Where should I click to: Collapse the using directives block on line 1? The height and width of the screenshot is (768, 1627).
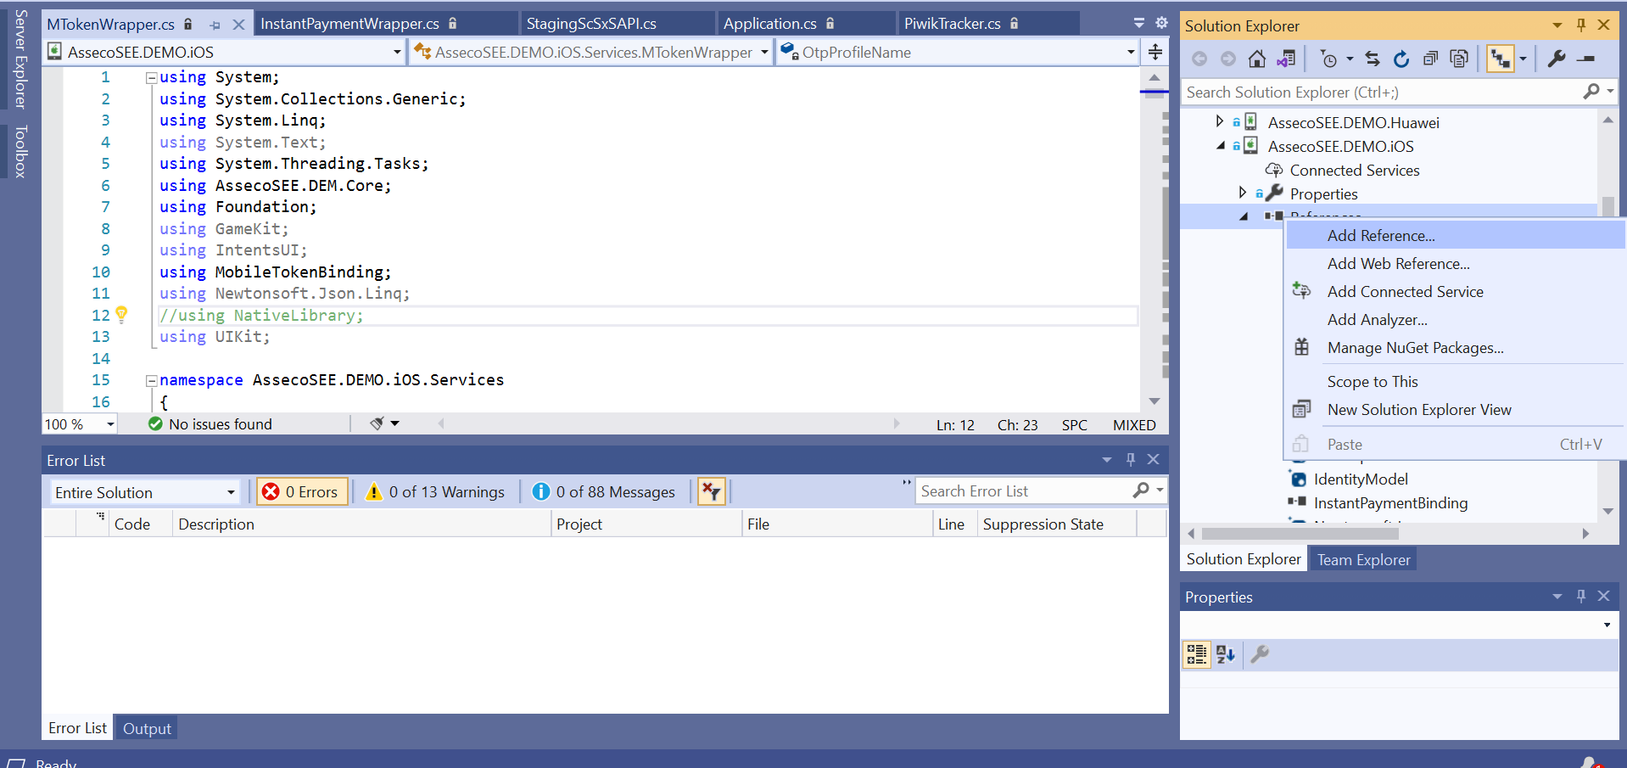click(151, 77)
